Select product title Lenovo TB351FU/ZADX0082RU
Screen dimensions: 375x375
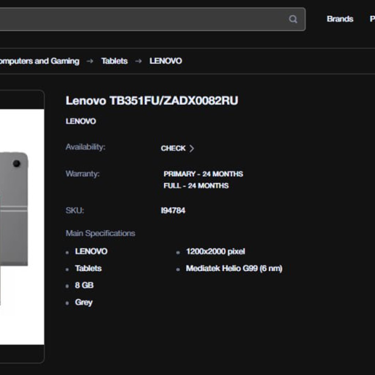click(152, 101)
